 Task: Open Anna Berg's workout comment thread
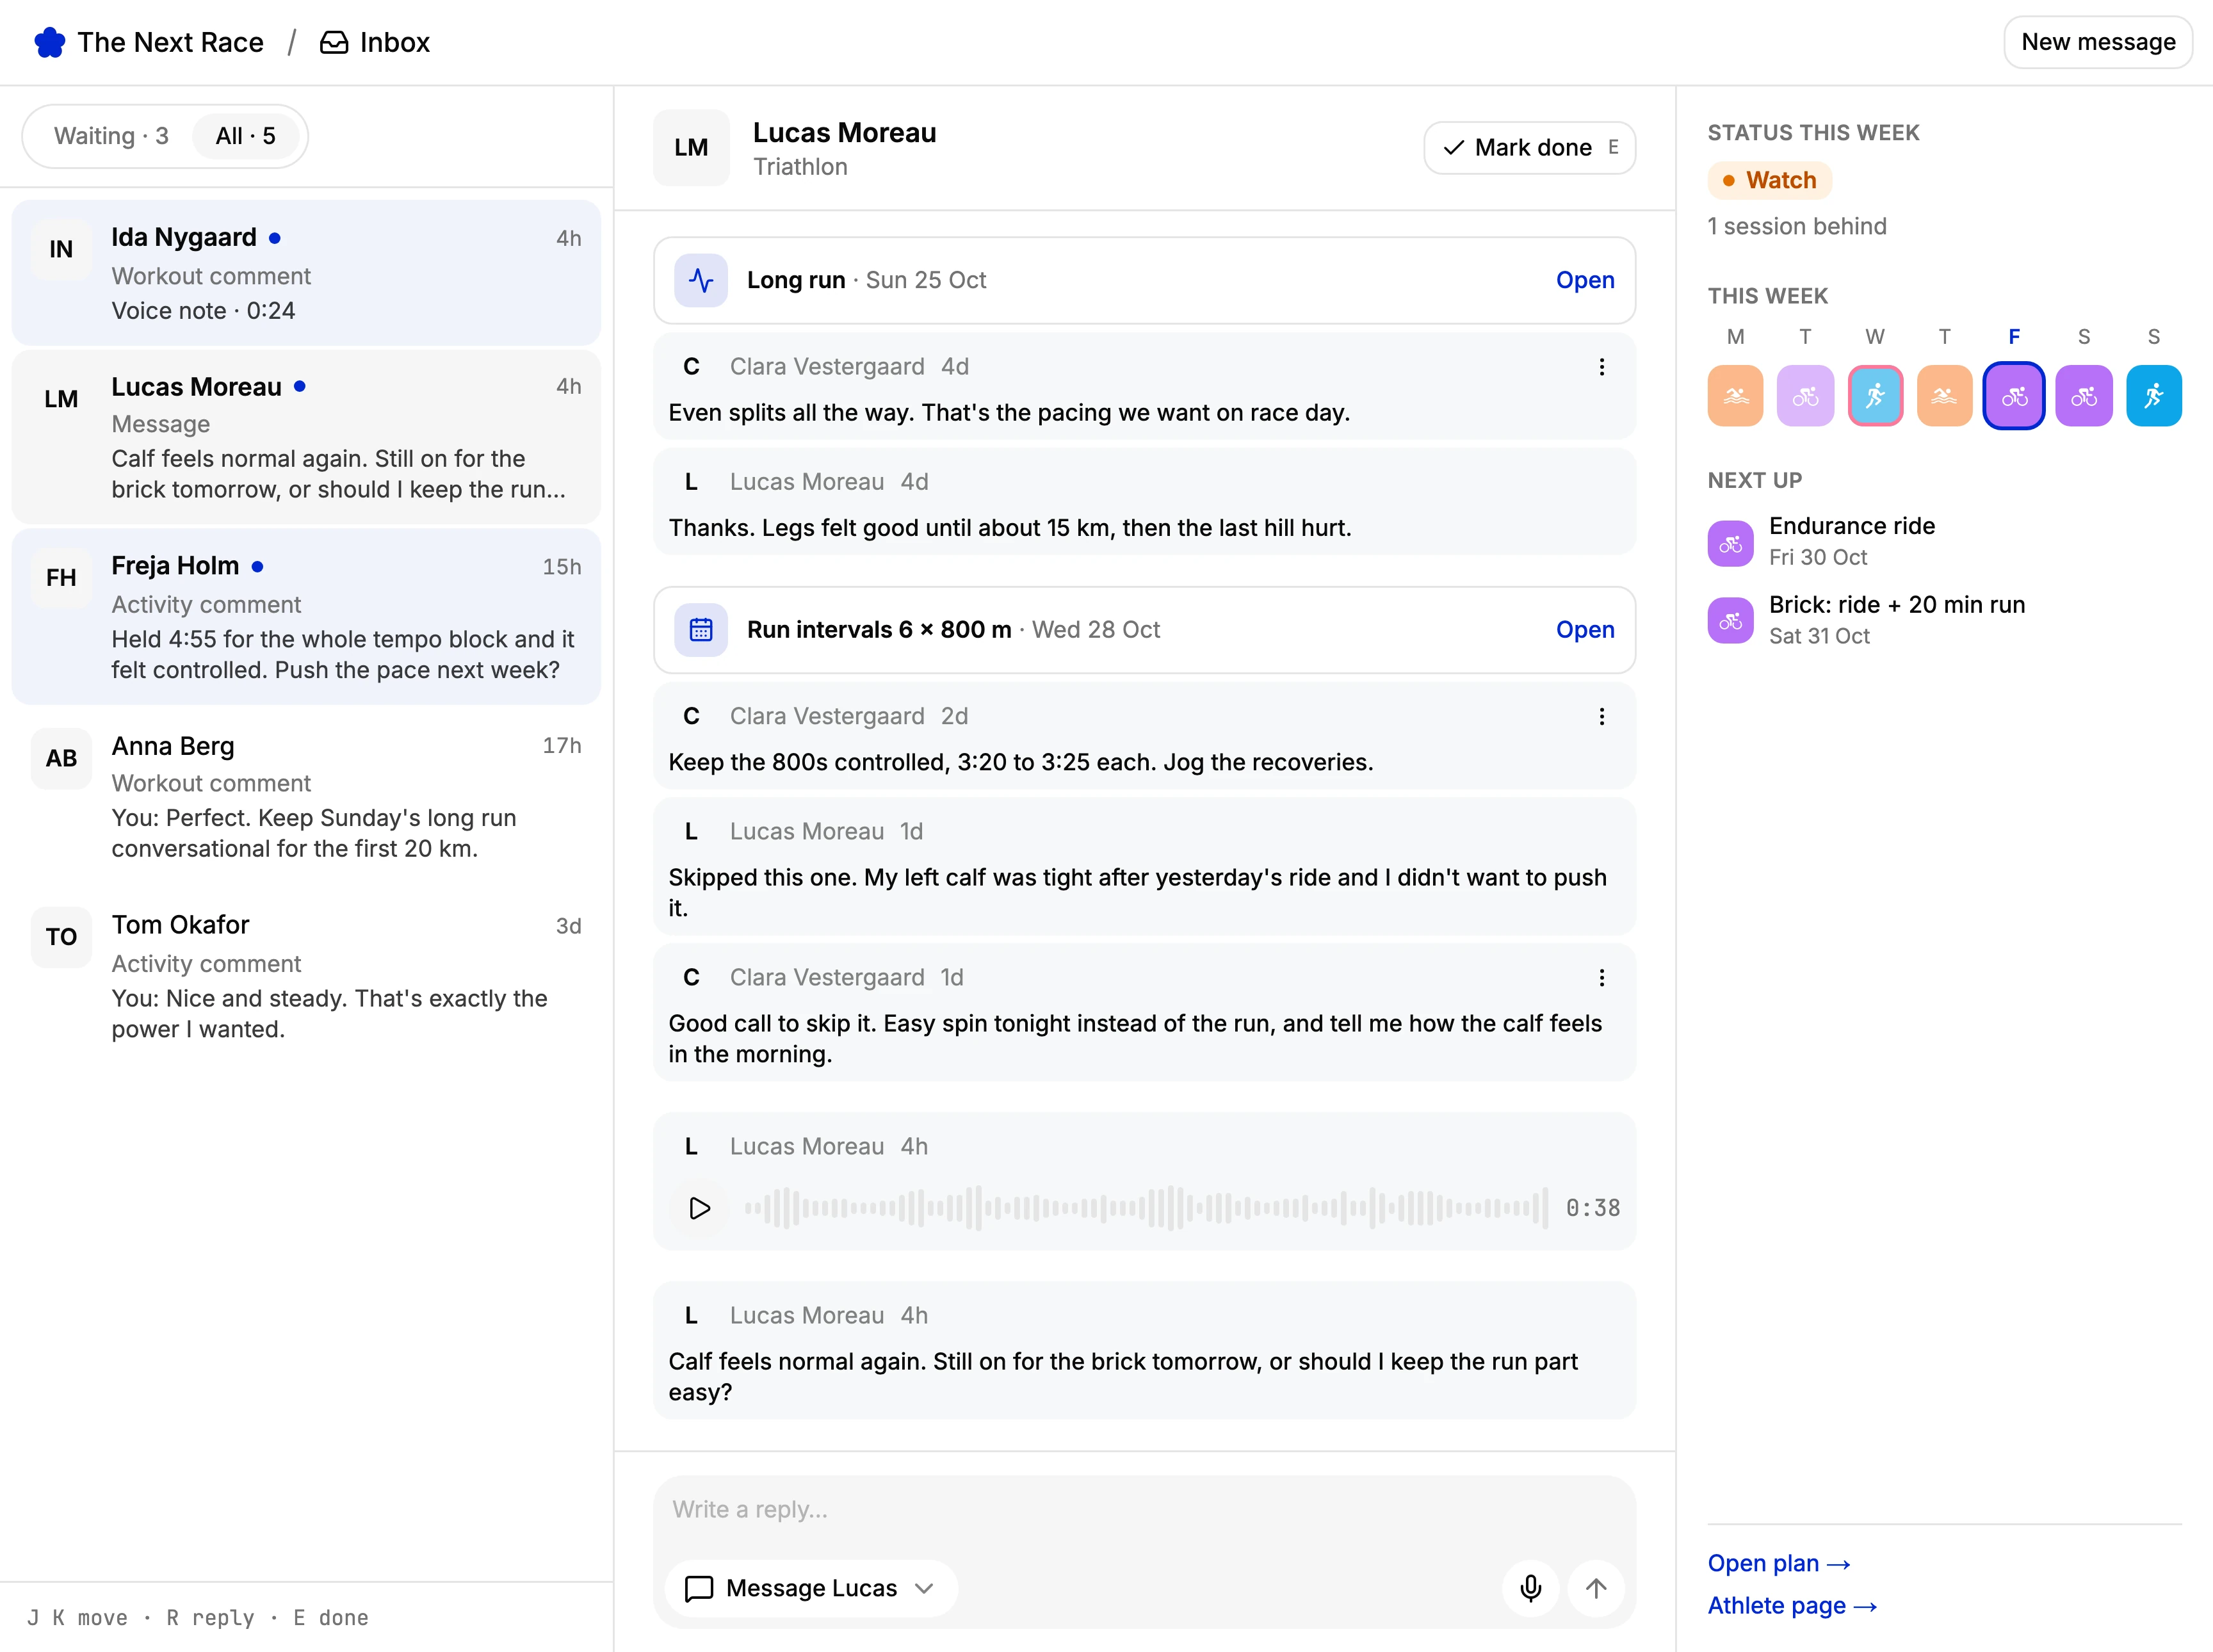click(306, 797)
